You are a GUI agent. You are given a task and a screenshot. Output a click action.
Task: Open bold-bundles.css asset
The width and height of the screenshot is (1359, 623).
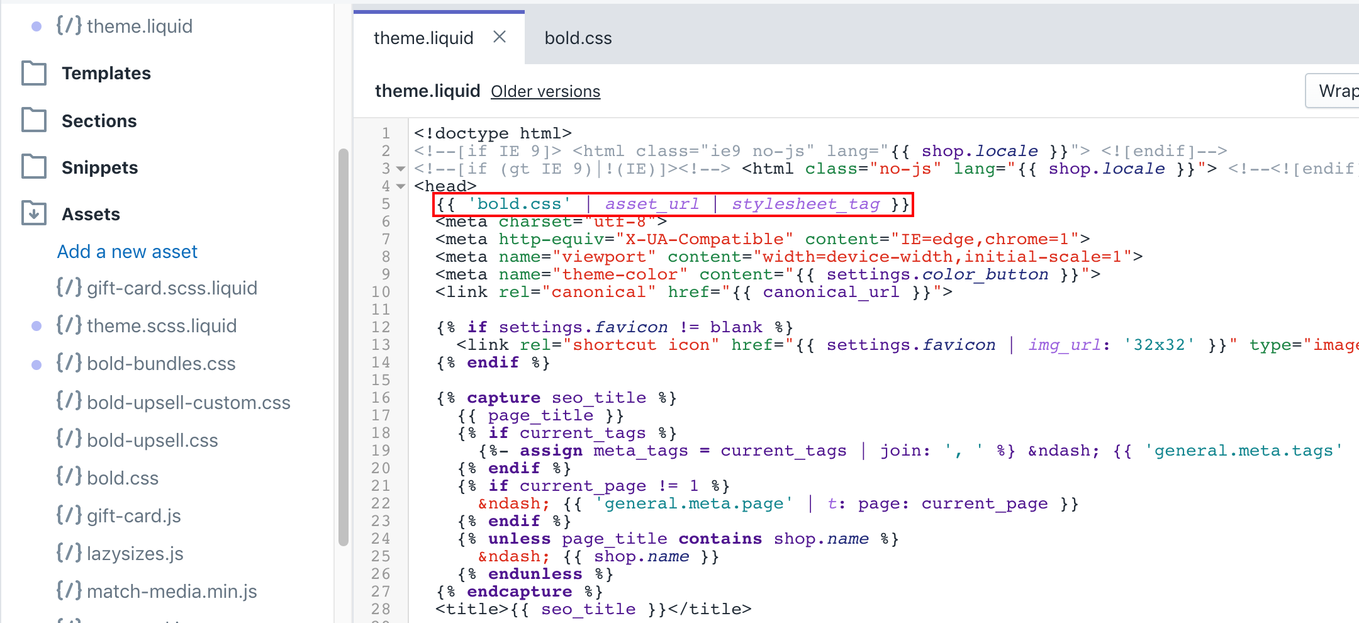[x=161, y=364]
